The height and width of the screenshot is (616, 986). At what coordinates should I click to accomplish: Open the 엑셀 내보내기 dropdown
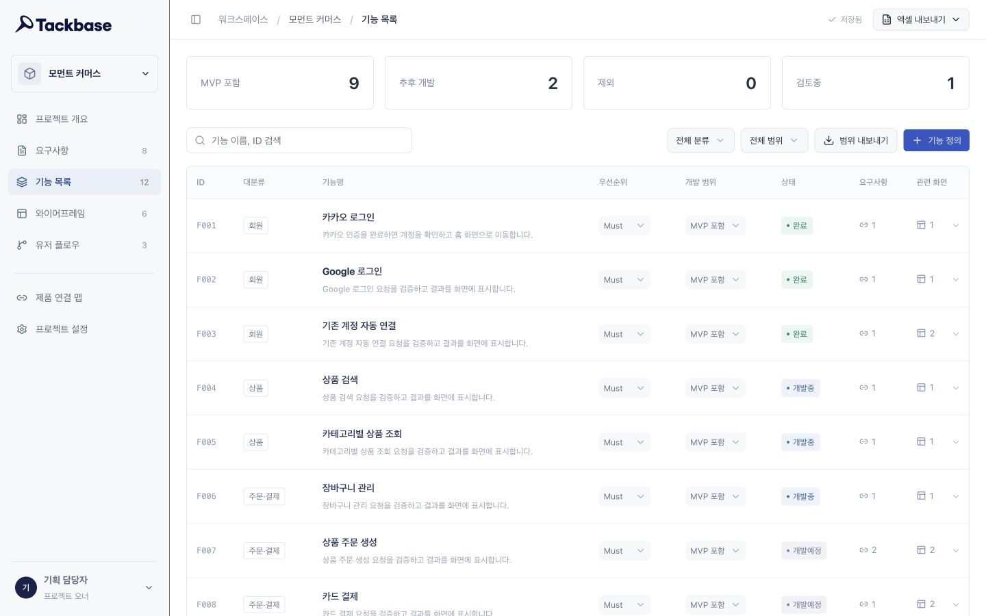[921, 20]
